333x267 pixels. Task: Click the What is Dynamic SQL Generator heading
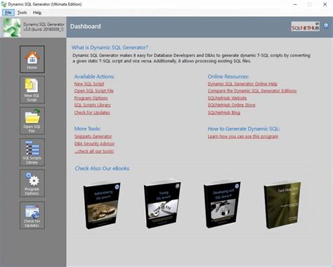[x=110, y=48]
